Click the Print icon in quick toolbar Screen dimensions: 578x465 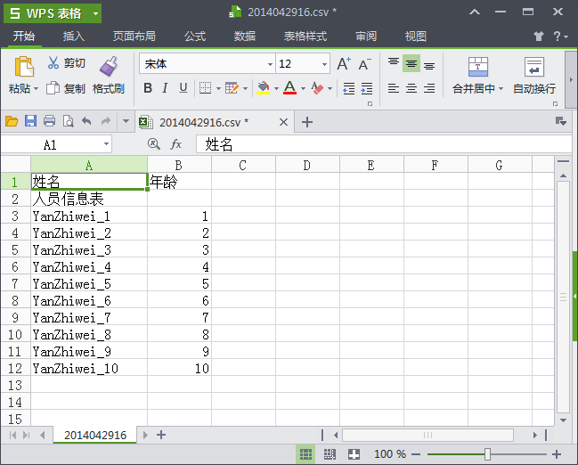click(x=49, y=121)
